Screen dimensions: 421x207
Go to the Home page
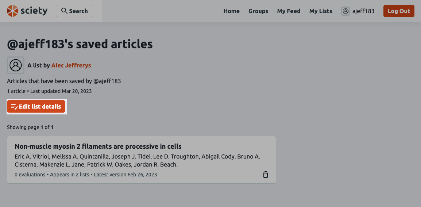[231, 11]
